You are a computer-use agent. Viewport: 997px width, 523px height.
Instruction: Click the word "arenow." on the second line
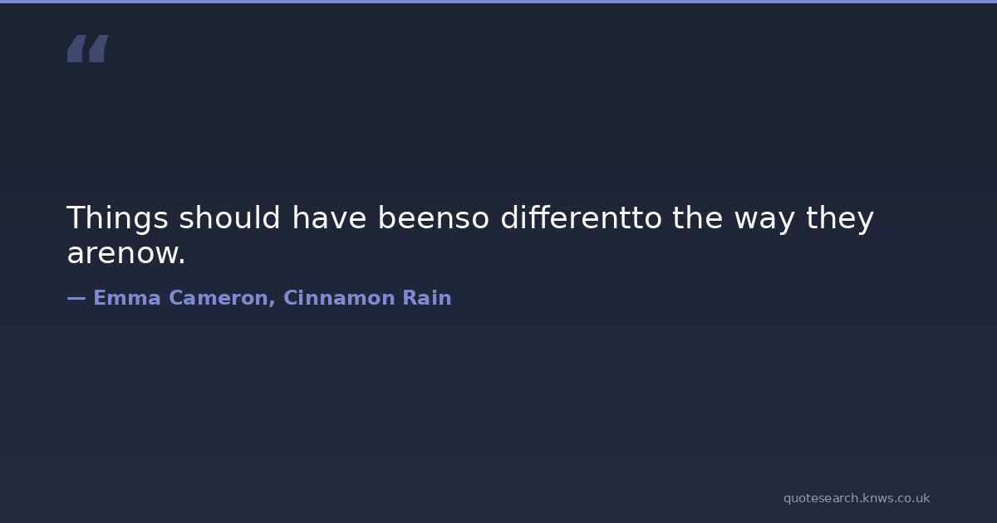tap(125, 254)
